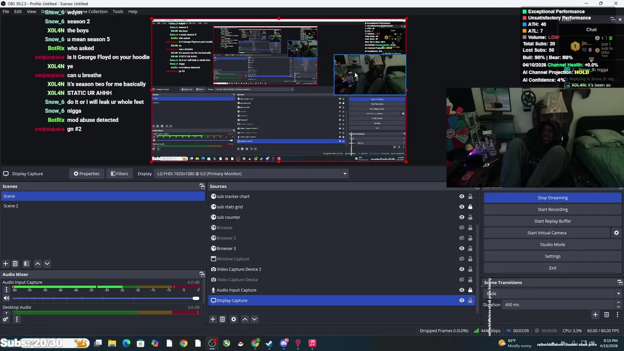Click Stop Streaming button

[553, 198]
